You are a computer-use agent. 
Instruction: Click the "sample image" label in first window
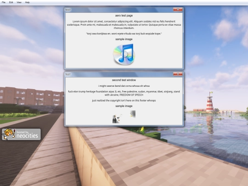124,39
